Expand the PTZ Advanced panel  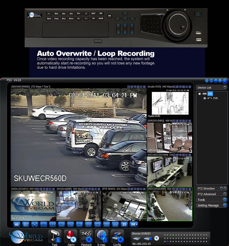coord(225,194)
